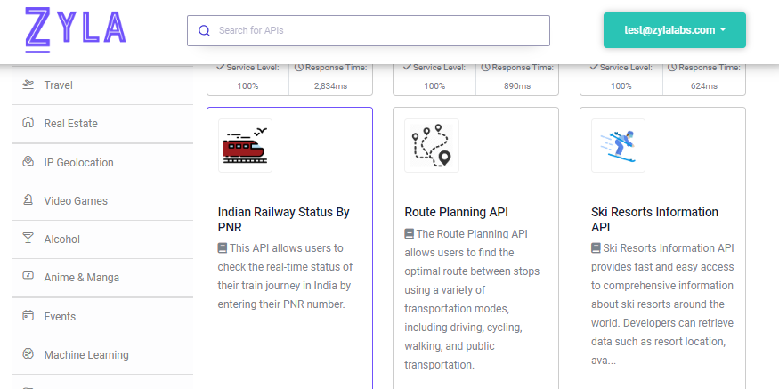Focus the Search for APIs field
The image size is (779, 389).
[x=369, y=31]
